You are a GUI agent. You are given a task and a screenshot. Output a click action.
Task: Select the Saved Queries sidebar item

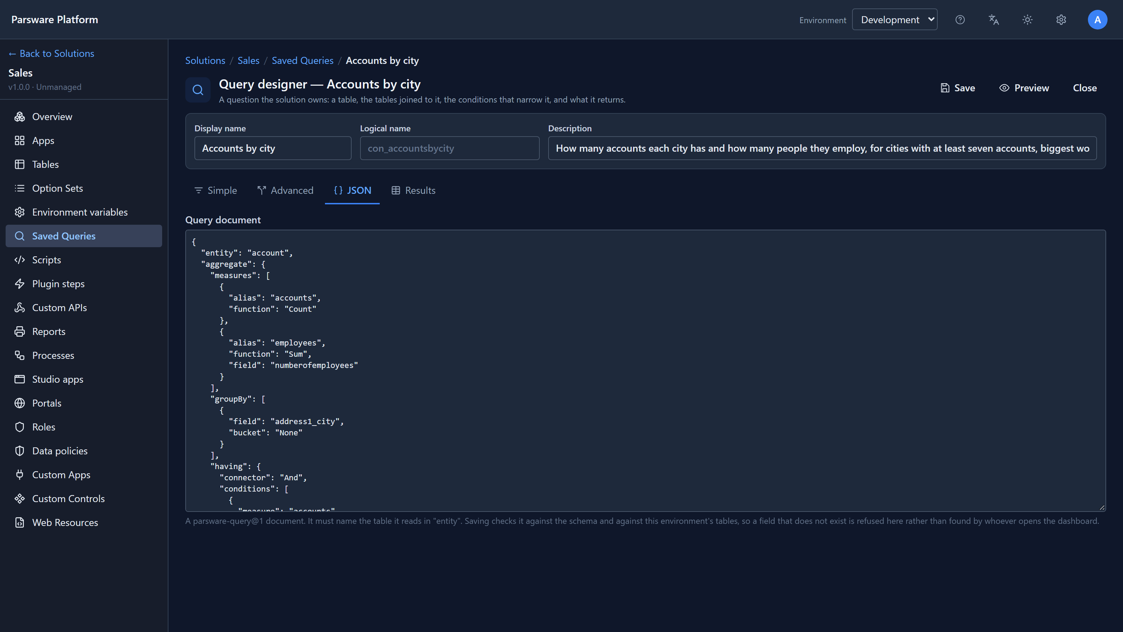(84, 236)
